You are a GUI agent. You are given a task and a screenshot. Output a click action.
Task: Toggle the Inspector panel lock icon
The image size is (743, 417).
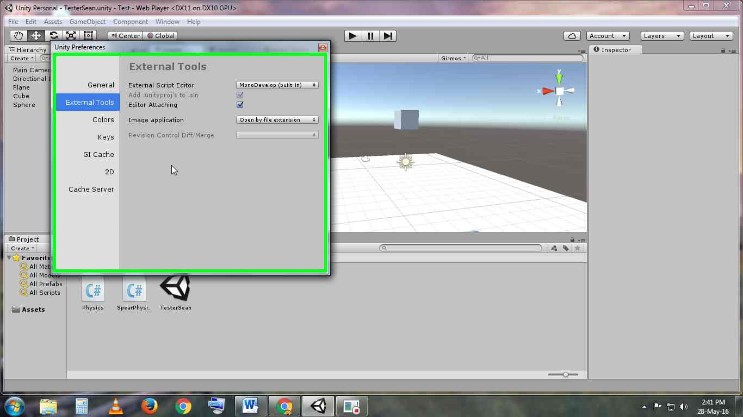click(723, 50)
